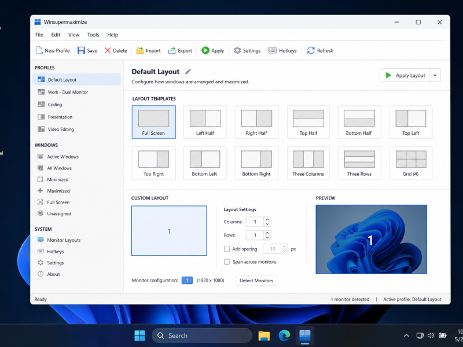This screenshot has width=463, height=347.
Task: Choose the Right Half layout template
Action: (256, 122)
